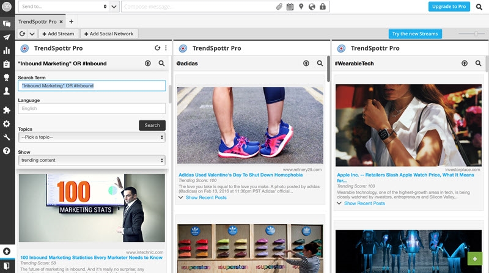Click the upload arrow icon in #WearableTech stream
489x273 pixels.
pyautogui.click(x=464, y=63)
